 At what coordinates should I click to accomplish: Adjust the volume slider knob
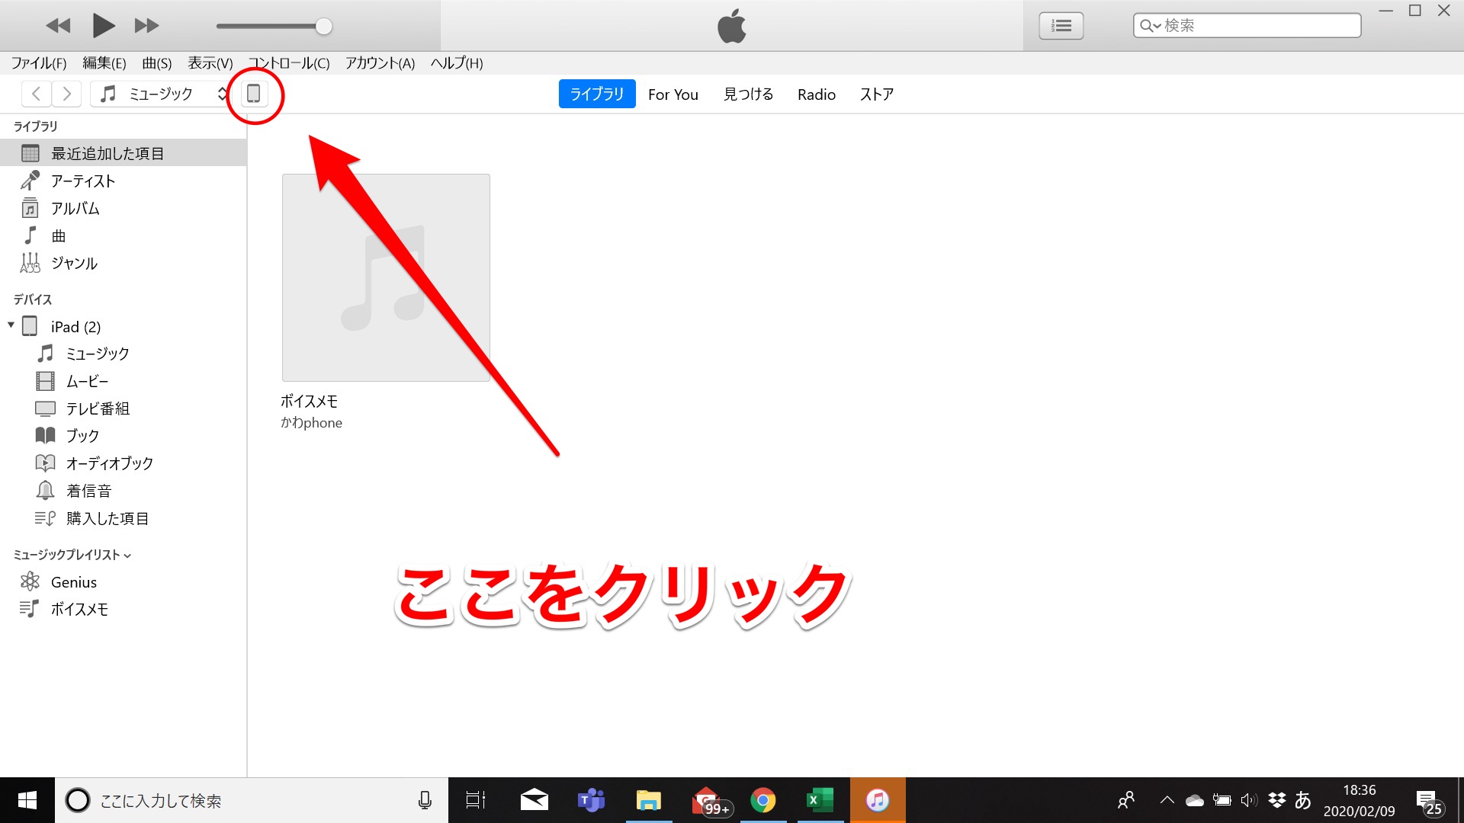tap(323, 27)
